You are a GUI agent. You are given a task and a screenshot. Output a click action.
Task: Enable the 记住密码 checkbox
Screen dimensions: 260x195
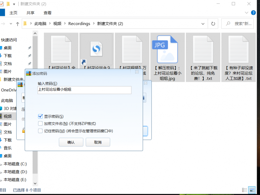[x=40, y=131]
